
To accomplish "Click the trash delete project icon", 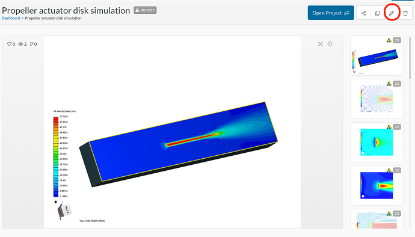I will 405,13.
